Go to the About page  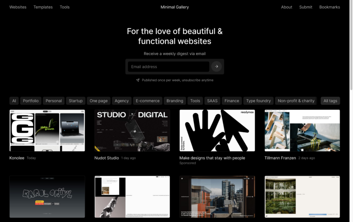click(x=286, y=7)
